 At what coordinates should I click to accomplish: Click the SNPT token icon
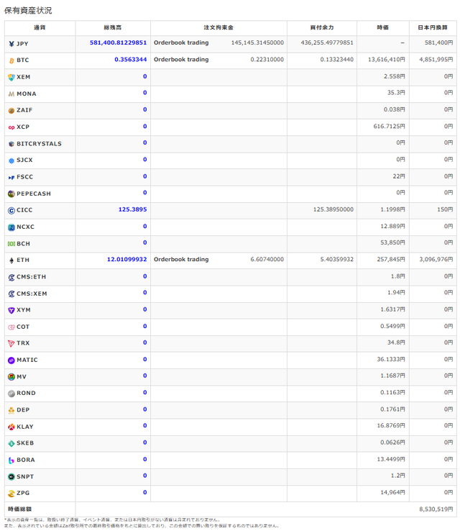11,477
